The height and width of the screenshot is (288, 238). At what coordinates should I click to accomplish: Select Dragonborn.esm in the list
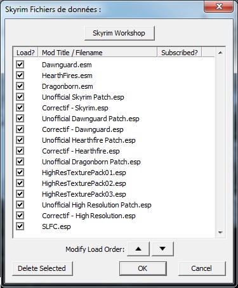click(x=67, y=86)
